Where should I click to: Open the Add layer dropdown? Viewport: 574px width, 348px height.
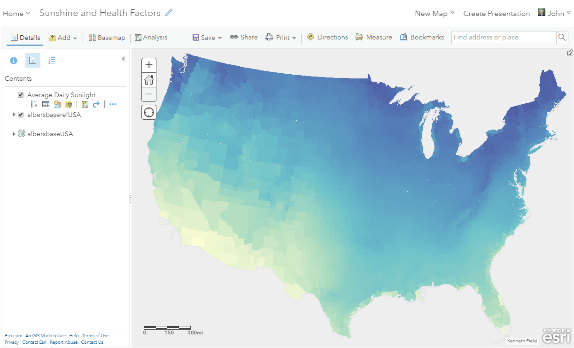tap(63, 38)
